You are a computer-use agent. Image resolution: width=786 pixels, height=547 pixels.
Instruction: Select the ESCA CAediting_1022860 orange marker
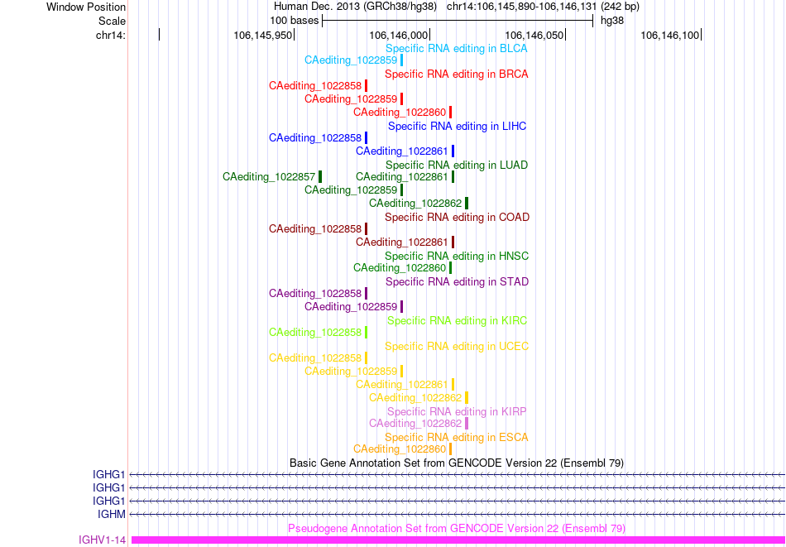(451, 449)
